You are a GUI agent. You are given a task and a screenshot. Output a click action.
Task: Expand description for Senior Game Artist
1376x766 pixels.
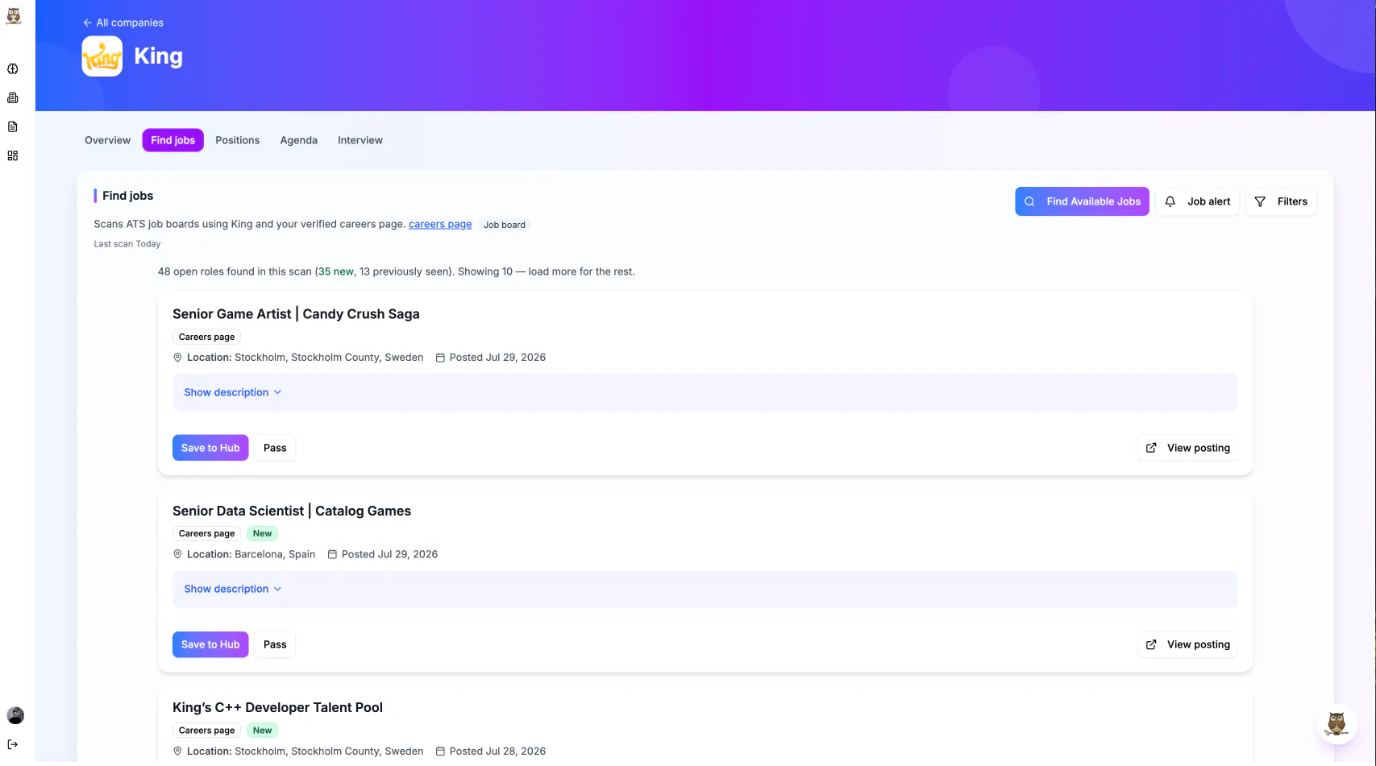[232, 392]
